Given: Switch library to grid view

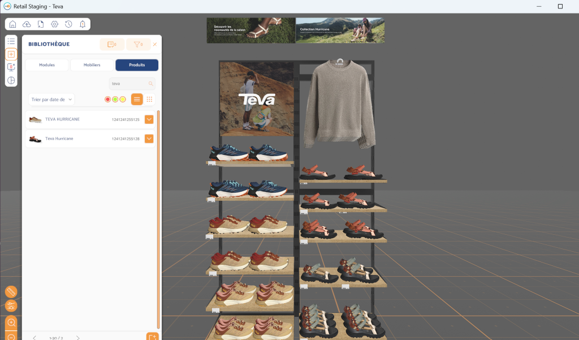Looking at the screenshot, I should click(149, 99).
